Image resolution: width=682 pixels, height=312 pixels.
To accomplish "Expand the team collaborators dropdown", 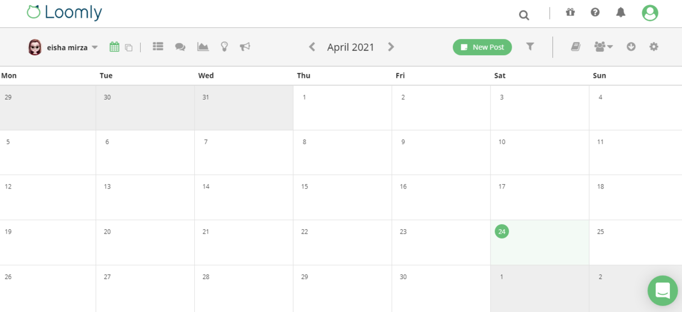I will 604,47.
